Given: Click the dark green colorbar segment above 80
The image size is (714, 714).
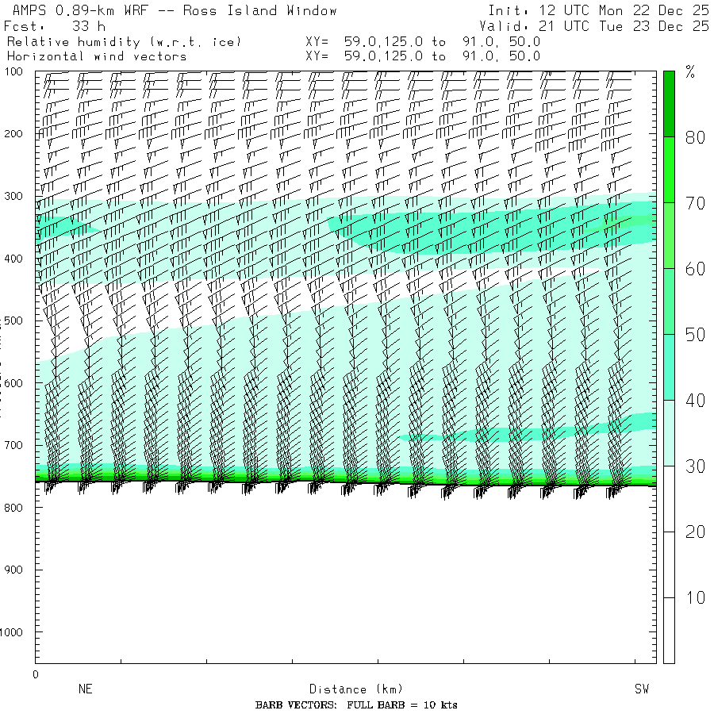Looking at the screenshot, I should (670, 103).
